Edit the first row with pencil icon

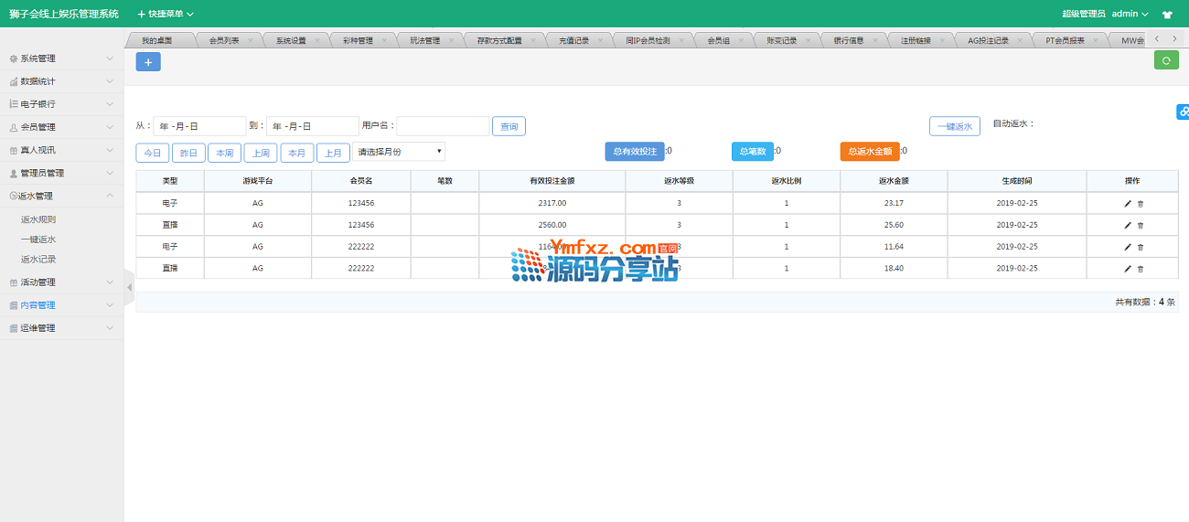pos(1127,203)
